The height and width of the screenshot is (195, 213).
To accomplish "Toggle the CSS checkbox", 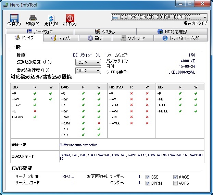I will tap(148, 177).
